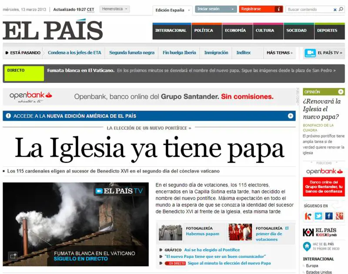Click the El País main logo
Image resolution: width=348 pixels, height=274 pixels.
click(53, 30)
